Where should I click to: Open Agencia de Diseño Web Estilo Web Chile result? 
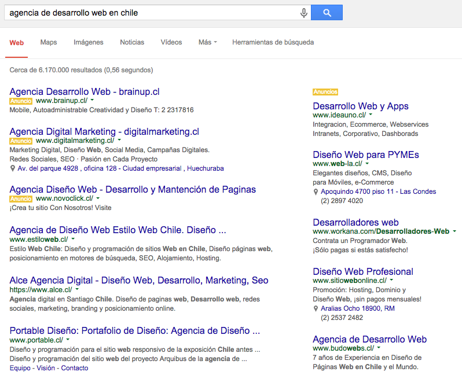coord(118,230)
